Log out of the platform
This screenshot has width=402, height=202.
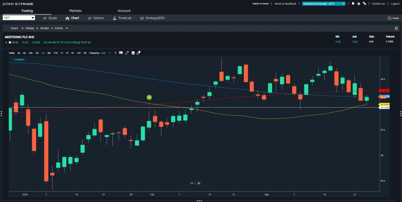coord(395,4)
